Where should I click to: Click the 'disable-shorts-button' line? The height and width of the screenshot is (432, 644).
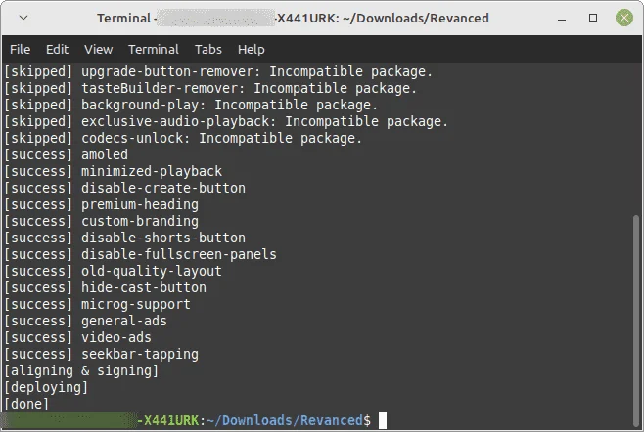125,238
